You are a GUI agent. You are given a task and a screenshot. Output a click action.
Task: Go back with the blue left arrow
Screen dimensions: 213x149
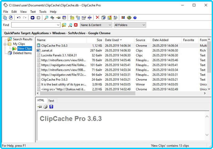tap(32, 18)
